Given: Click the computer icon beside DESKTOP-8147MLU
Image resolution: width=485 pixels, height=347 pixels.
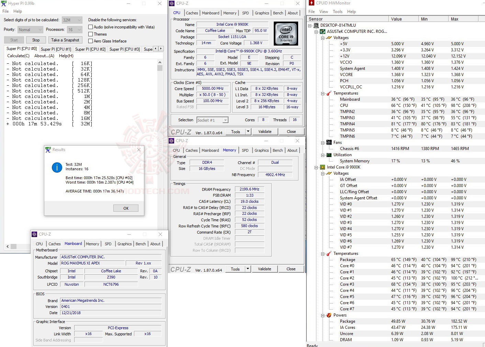Looking at the screenshot, I should point(316,25).
